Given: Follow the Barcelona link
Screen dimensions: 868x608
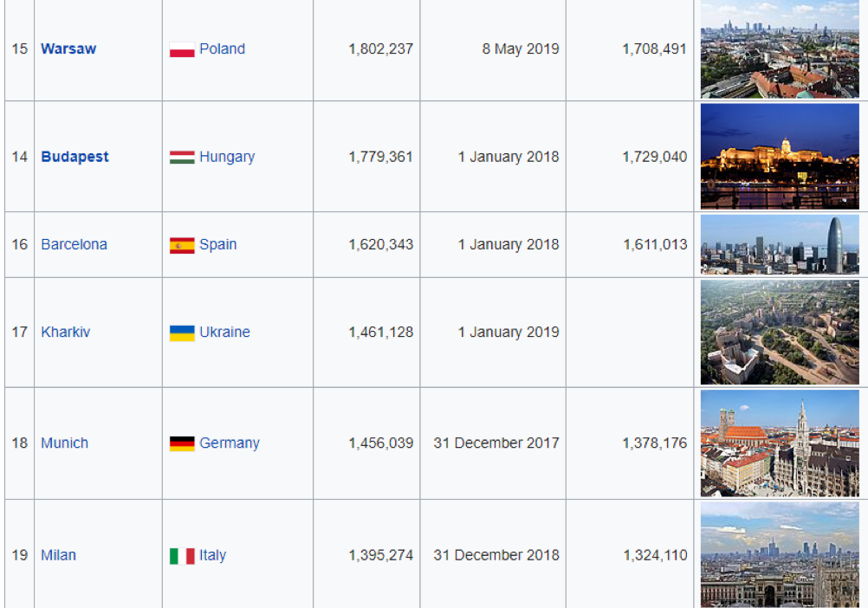Looking at the screenshot, I should tap(74, 244).
